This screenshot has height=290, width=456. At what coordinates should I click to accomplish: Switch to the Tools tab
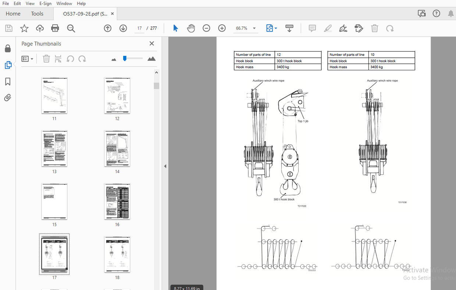[x=37, y=14]
